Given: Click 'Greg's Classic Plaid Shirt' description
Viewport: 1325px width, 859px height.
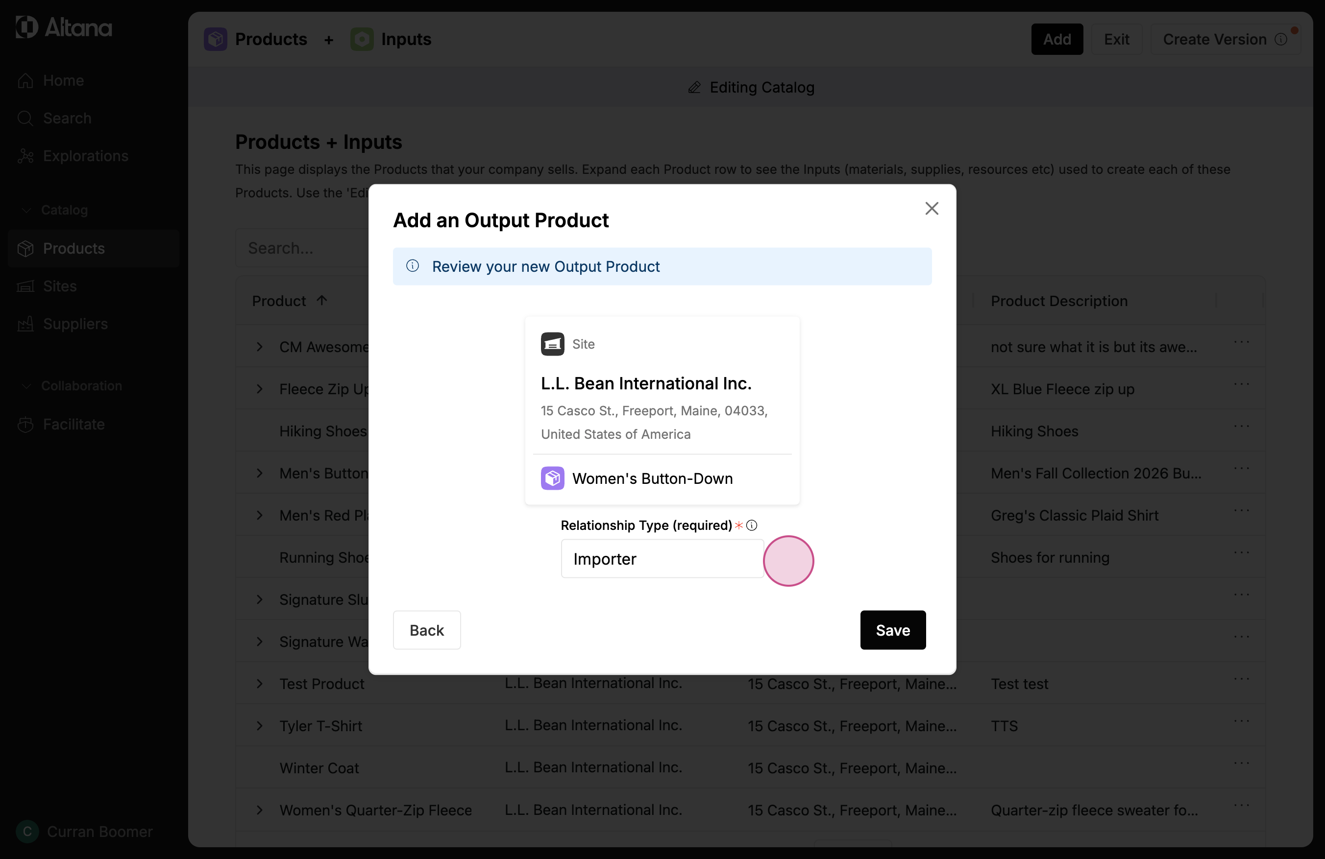Looking at the screenshot, I should [x=1074, y=515].
